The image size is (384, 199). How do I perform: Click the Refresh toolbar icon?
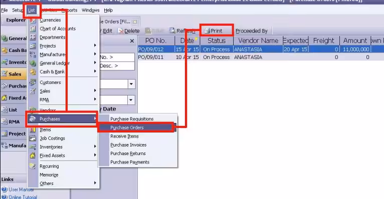tap(172, 30)
